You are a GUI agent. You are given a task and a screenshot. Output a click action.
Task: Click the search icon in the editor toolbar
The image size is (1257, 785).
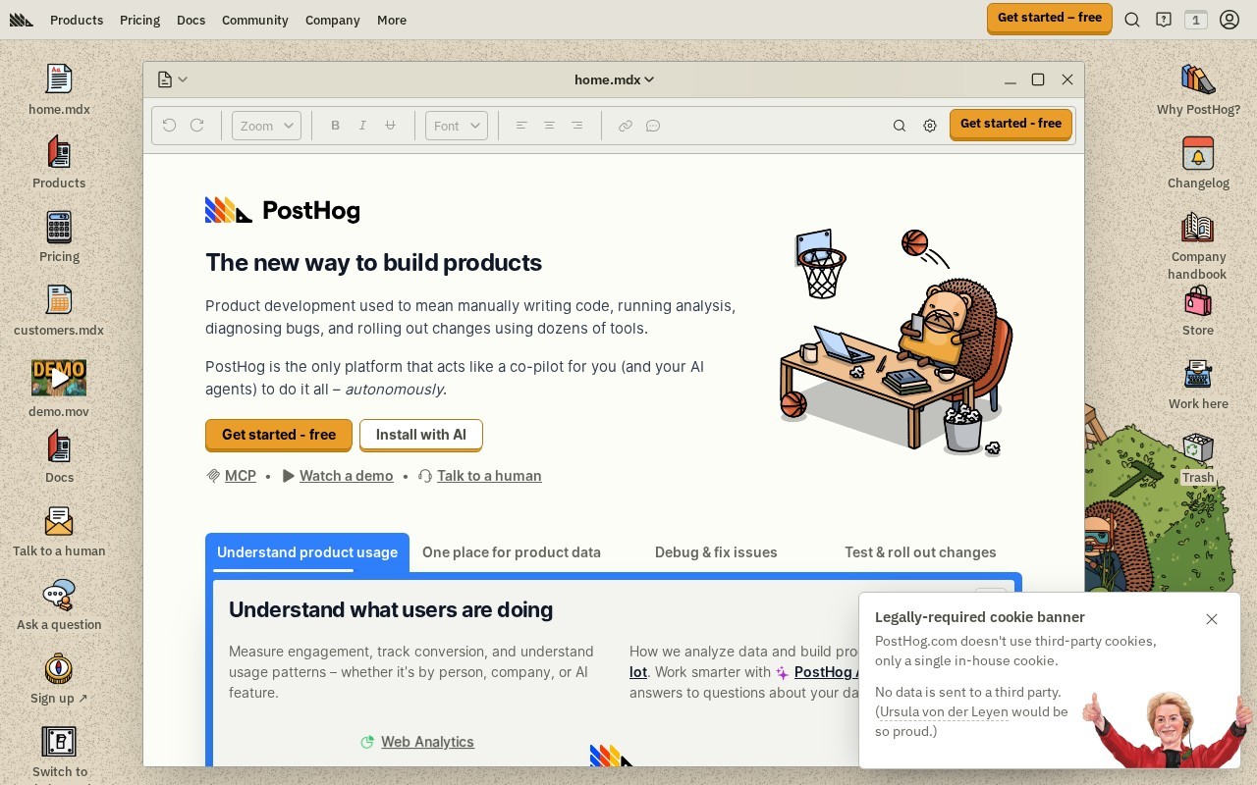click(899, 126)
